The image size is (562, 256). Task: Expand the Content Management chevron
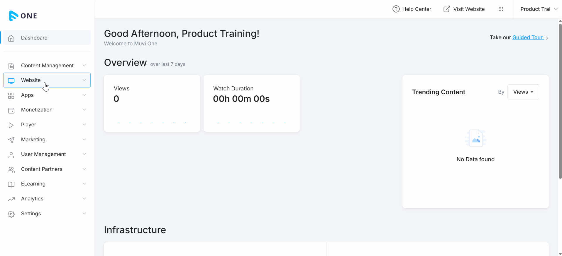[x=84, y=66]
